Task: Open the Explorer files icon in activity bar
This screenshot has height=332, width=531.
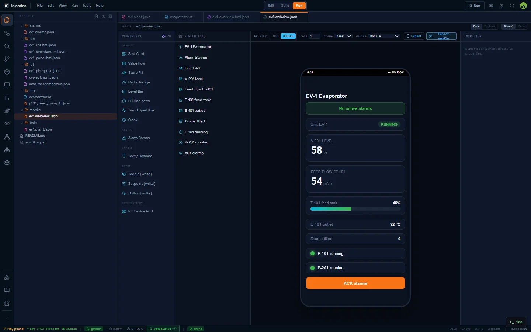Action: tap(7, 20)
